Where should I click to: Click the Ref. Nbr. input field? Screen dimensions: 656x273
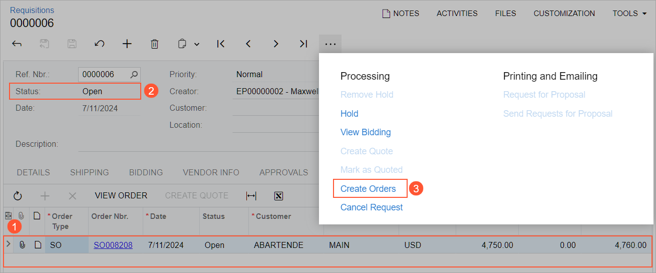pyautogui.click(x=104, y=75)
